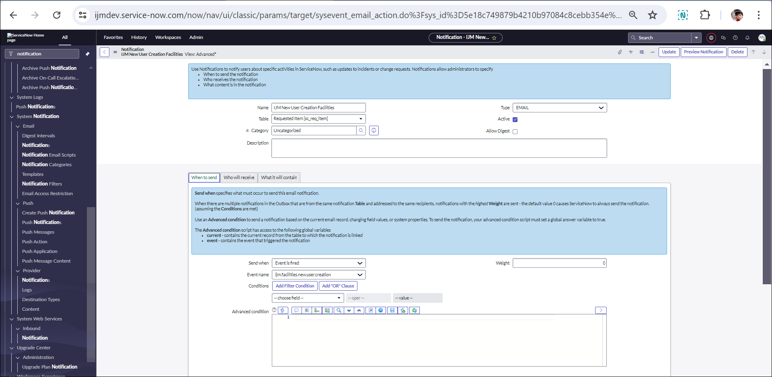Image resolution: width=772 pixels, height=377 pixels.
Task: Open the application scope globe icon
Action: click(711, 38)
